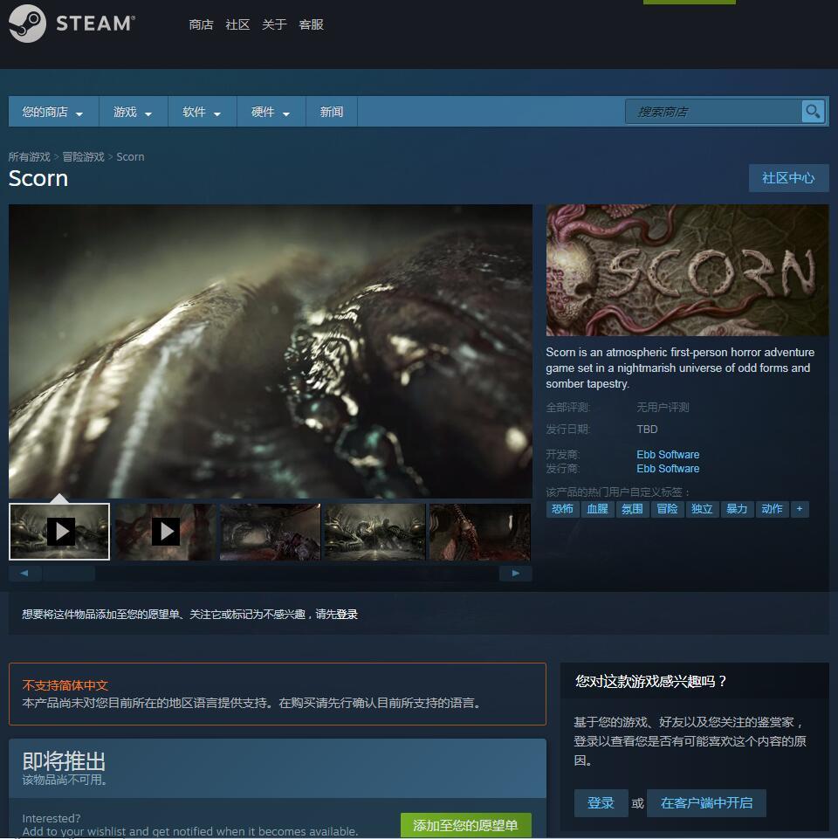
Task: Click the left carousel arrow
Action: click(x=24, y=573)
